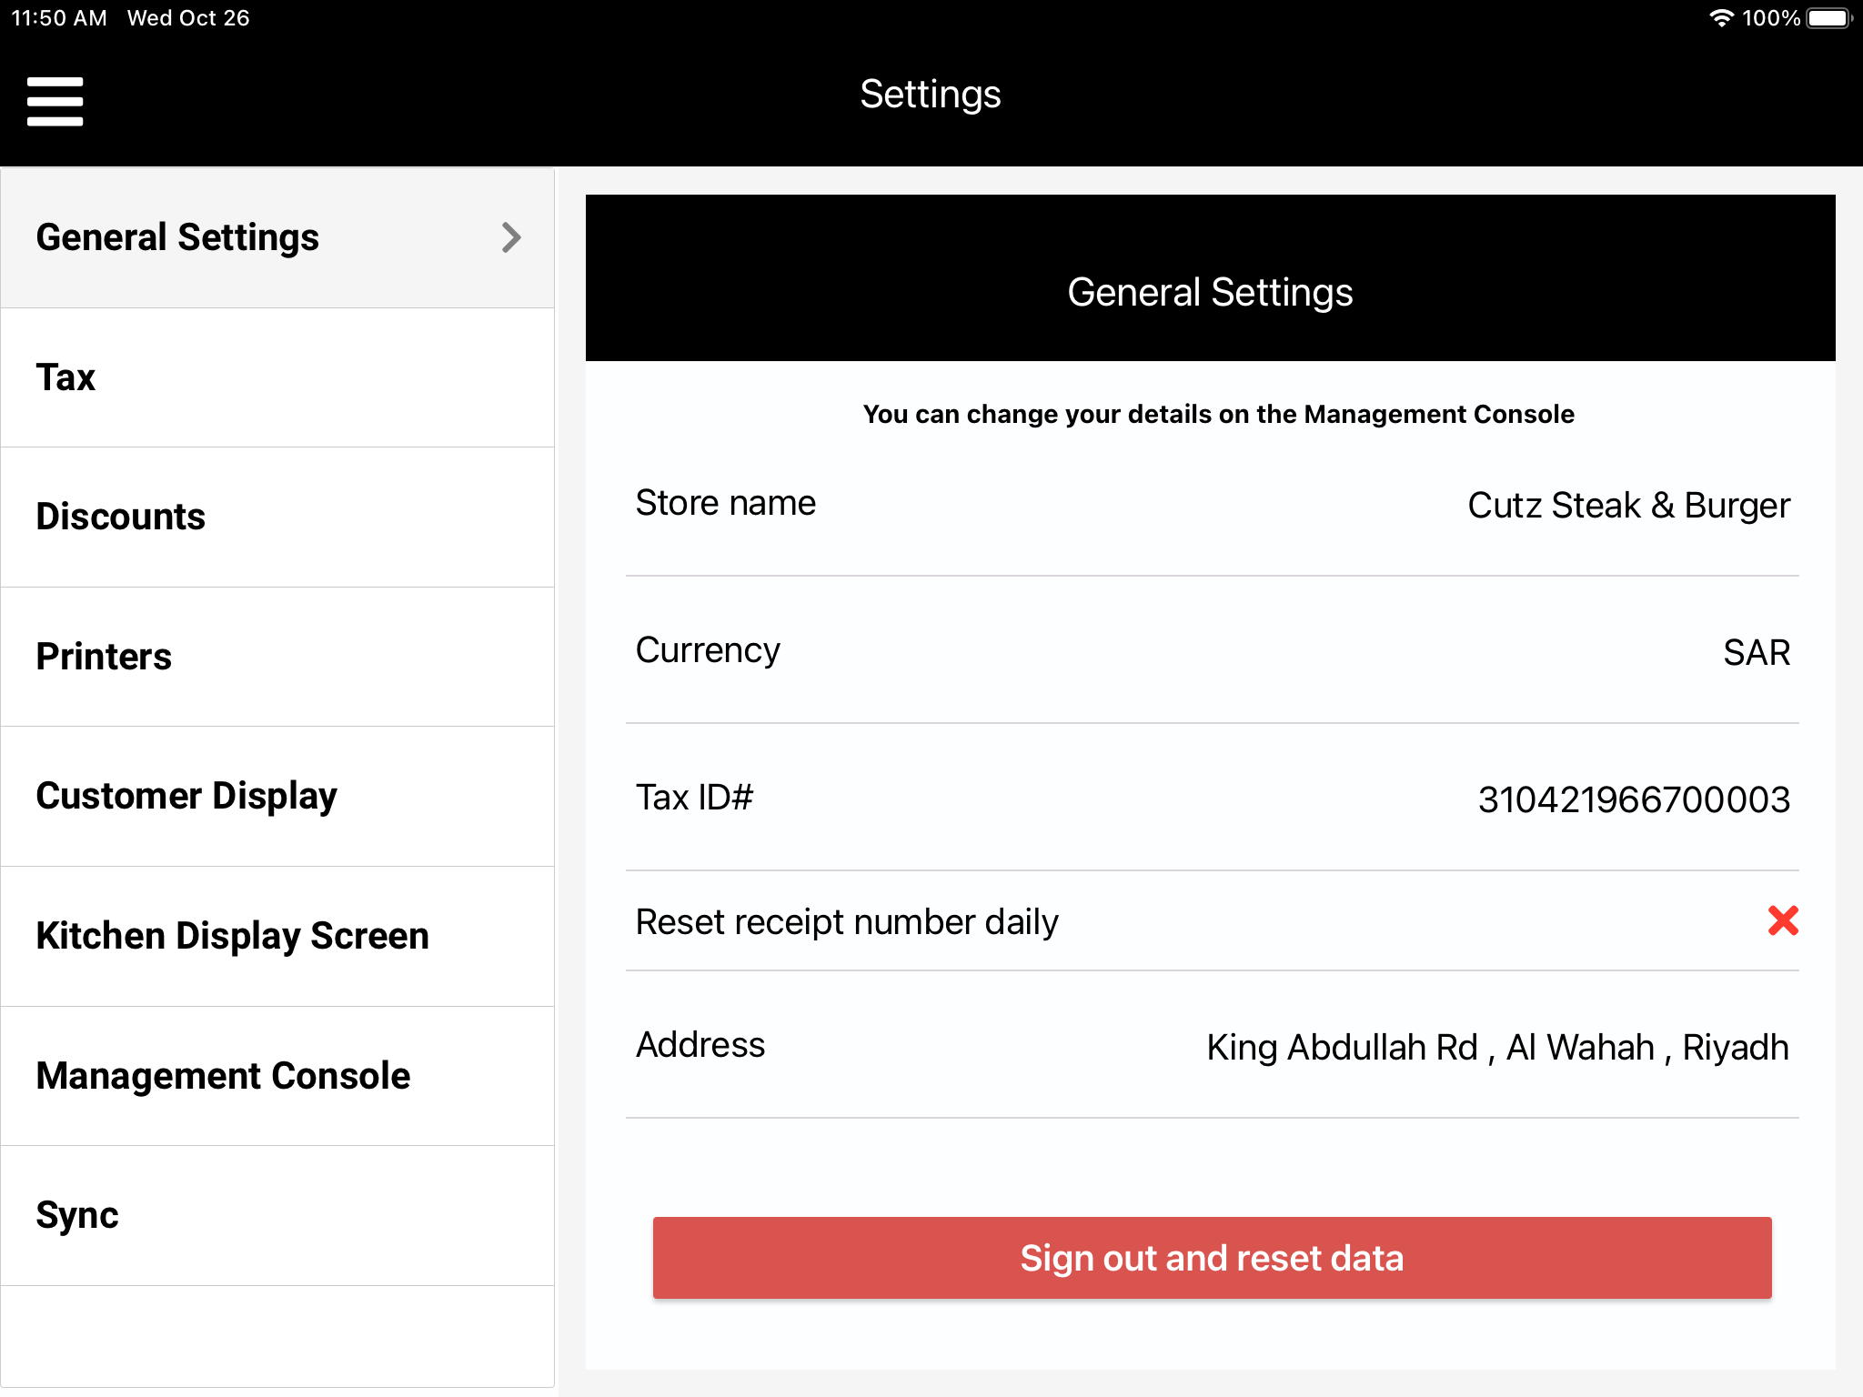Click the Address label
Viewport: 1863px width, 1397px height.
700,1045
